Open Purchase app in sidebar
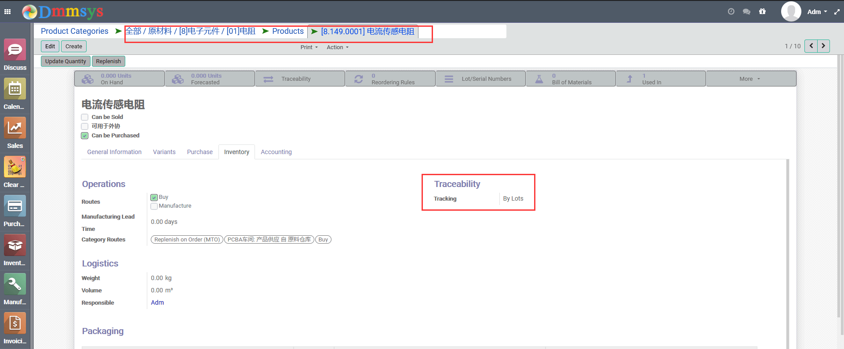Screen dimensions: 844x349 (15, 211)
